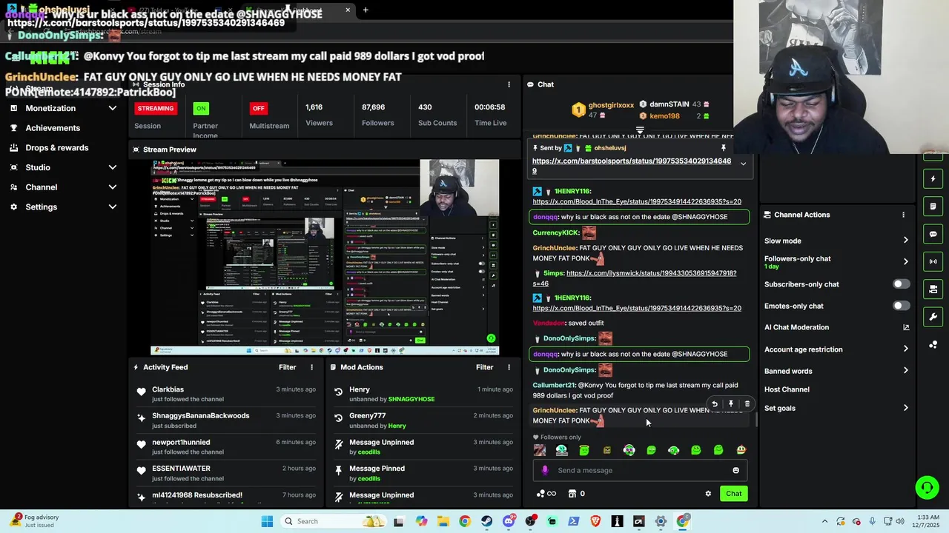Click the wrench icon in right rail

933,317
